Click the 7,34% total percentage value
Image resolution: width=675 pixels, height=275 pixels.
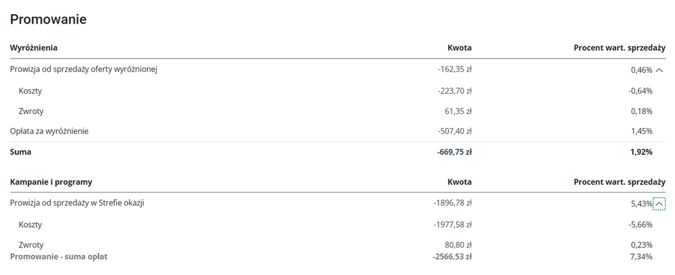(x=641, y=257)
